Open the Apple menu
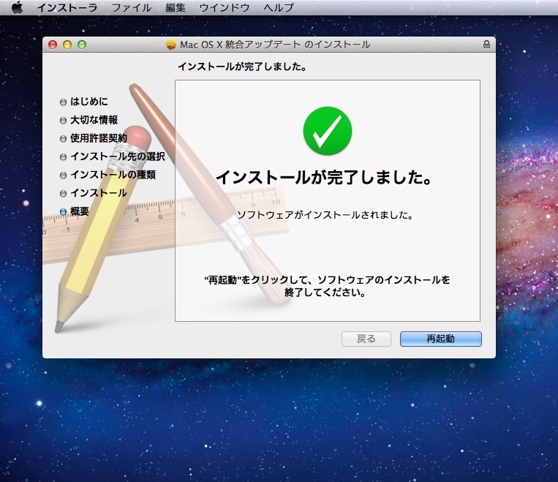 (x=17, y=7)
